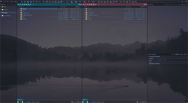This screenshot has height=103, width=188.
Task: Click hidden items link in left status bar
Action: 28,102
